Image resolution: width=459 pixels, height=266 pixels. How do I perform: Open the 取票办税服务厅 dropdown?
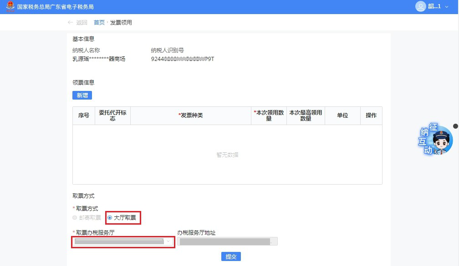click(123, 241)
